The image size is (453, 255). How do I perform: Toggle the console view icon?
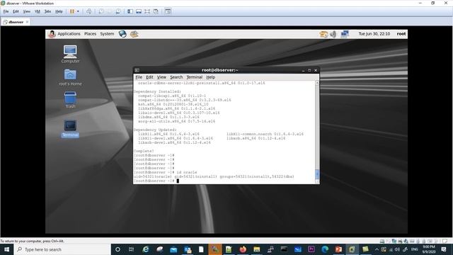[168, 11]
